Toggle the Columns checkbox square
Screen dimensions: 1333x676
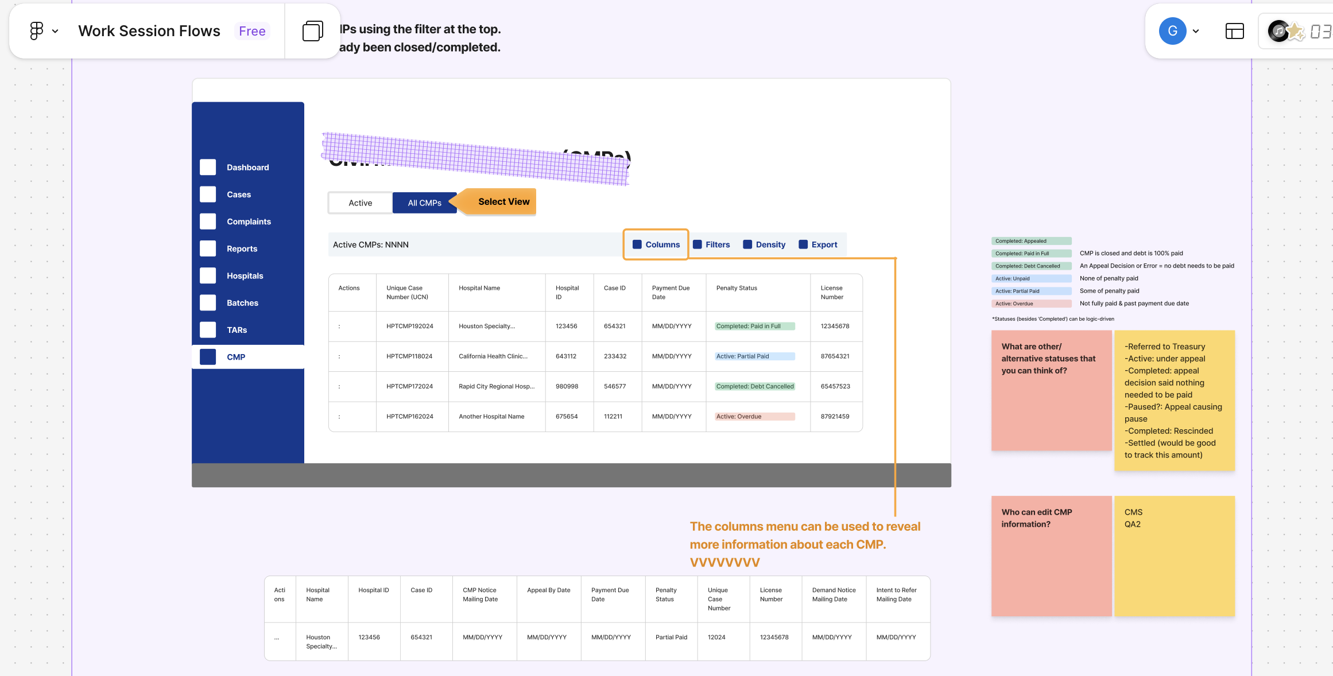point(637,244)
